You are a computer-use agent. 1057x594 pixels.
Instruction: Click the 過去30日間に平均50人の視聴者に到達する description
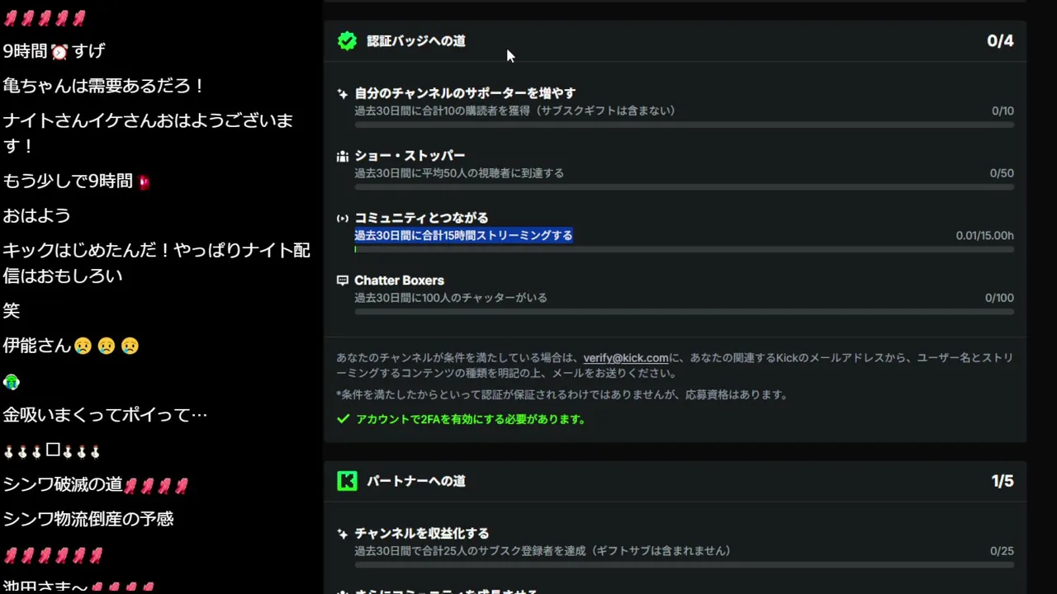(459, 173)
